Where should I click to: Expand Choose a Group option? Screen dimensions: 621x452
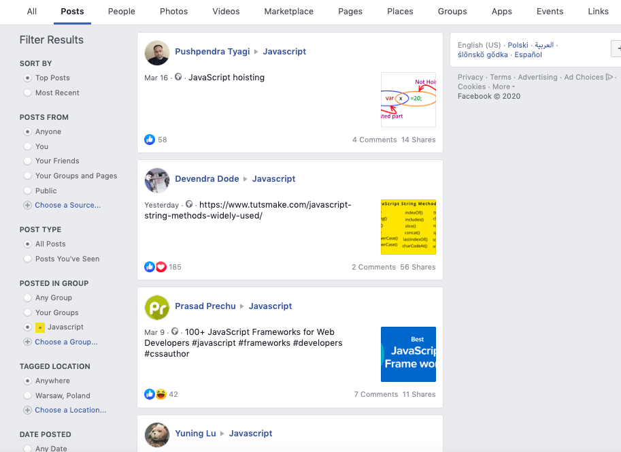pyautogui.click(x=66, y=342)
